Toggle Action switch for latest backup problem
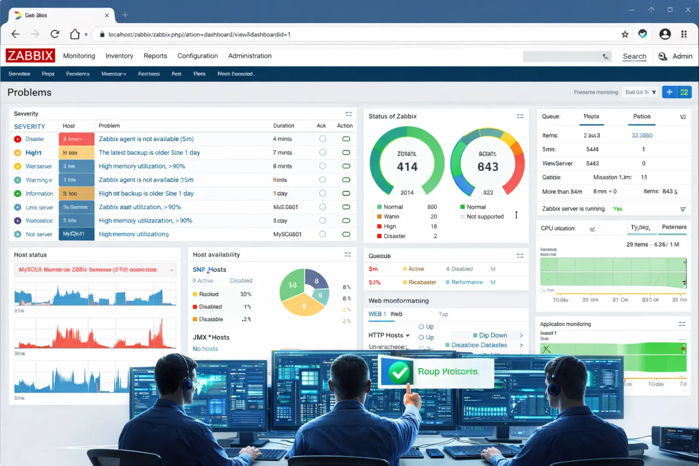Viewport: 699px width, 466px height. coord(346,152)
